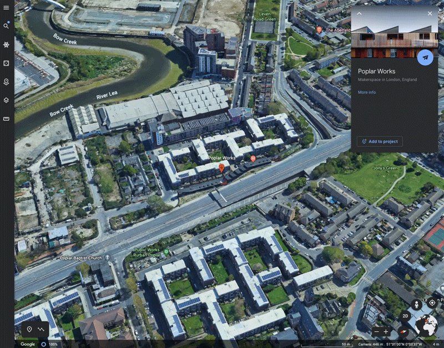The width and height of the screenshot is (444, 348).
Task: Click the Poplar Works title text
Action: (x=376, y=71)
